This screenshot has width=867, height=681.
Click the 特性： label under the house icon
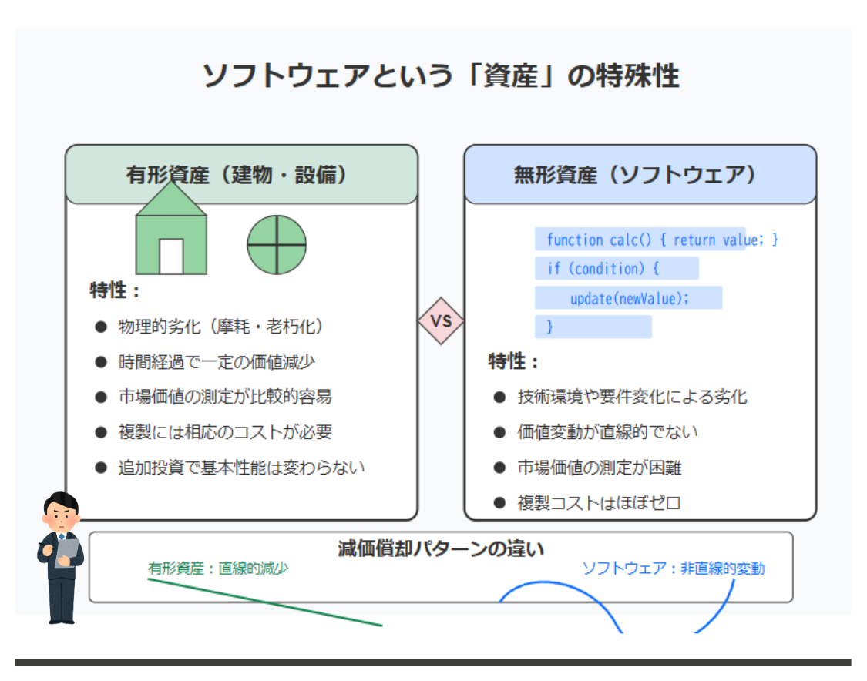(x=115, y=290)
